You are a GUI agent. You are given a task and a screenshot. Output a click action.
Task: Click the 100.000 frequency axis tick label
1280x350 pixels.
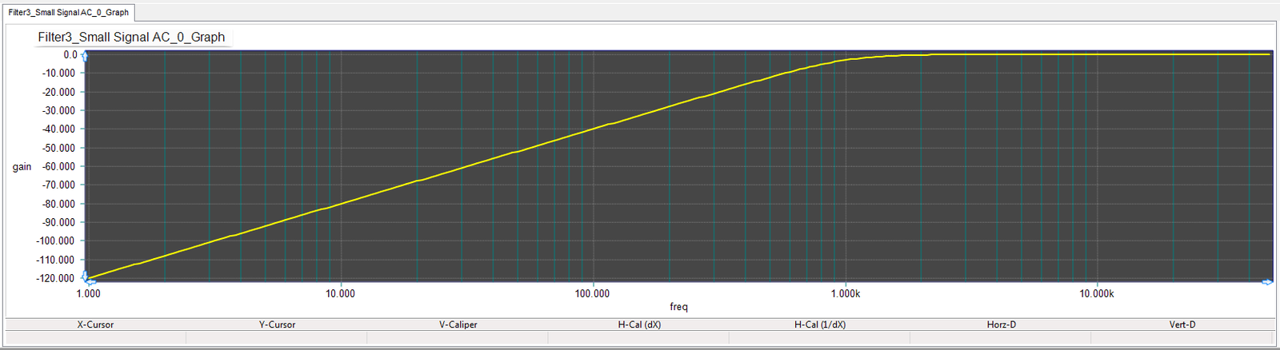click(x=592, y=294)
